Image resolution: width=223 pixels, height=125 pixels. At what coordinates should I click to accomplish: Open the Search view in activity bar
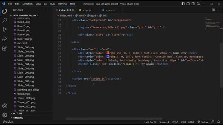click(x=5, y=20)
